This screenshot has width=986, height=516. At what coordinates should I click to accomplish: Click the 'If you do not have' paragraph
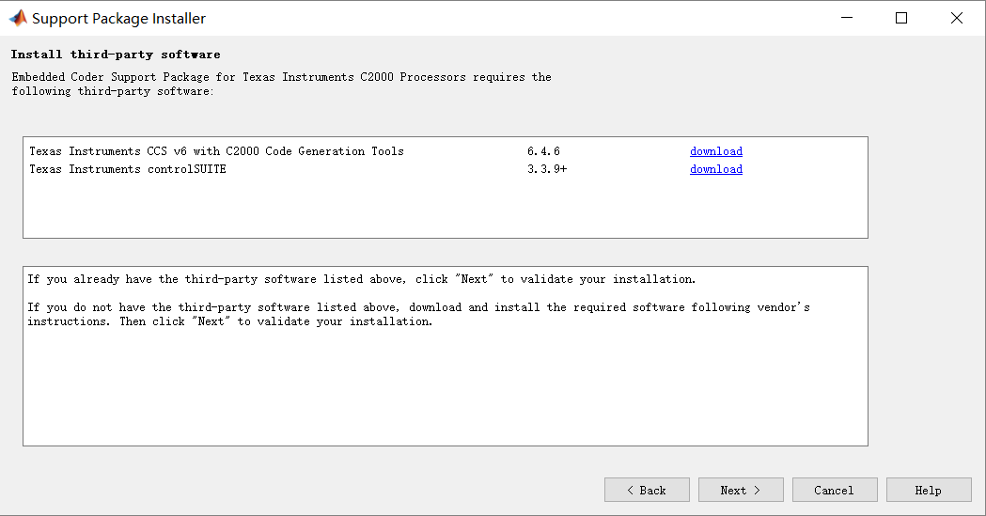(x=417, y=314)
